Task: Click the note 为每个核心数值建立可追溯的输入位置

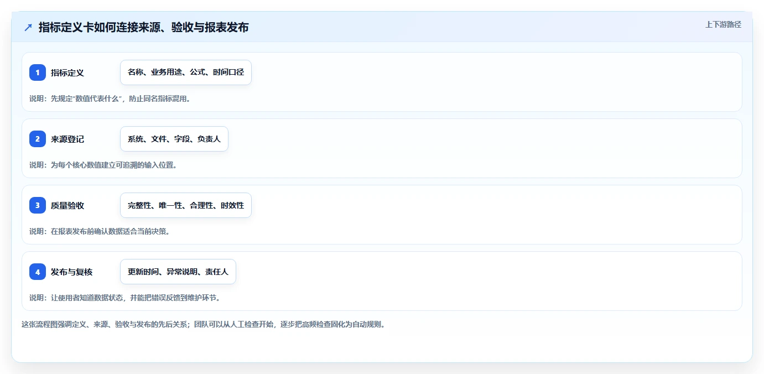Action: 103,165
